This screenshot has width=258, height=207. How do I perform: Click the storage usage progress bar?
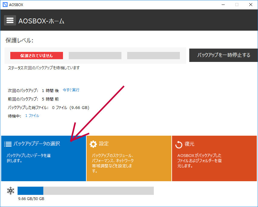(x=86, y=191)
